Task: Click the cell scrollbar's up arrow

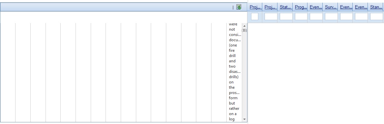Action: pyautogui.click(x=244, y=26)
